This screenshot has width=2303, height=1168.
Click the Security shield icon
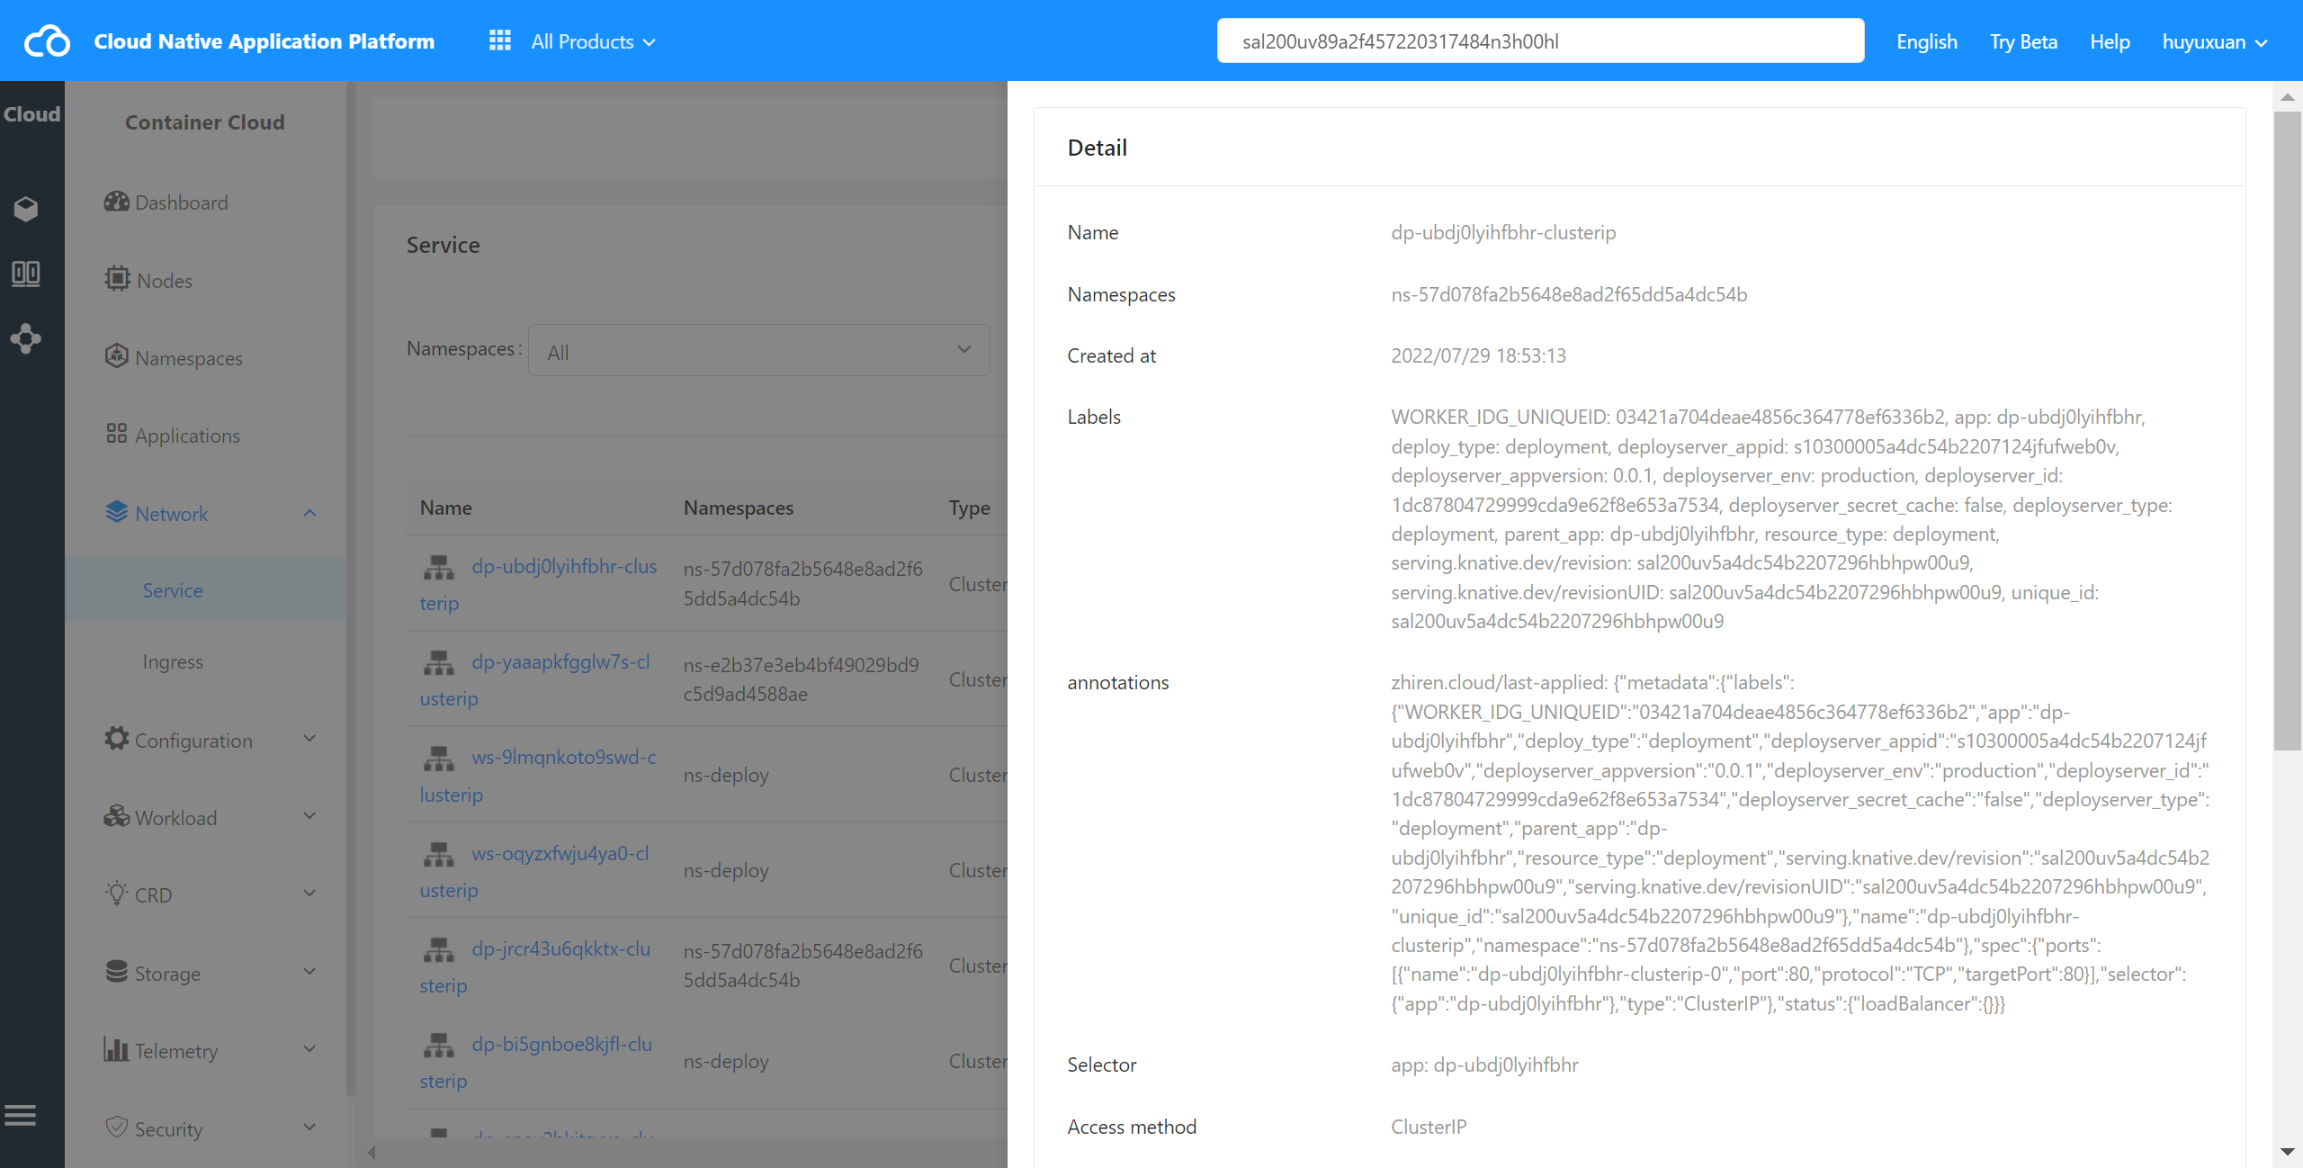point(116,1127)
